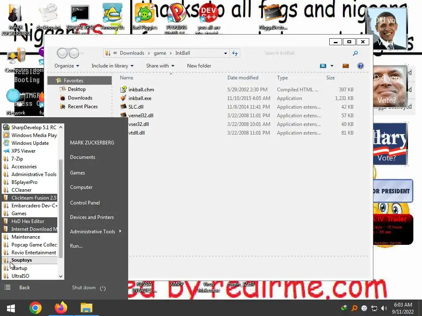Viewport: 422px width, 316px height.
Task: Open Windows Media Player in Start menu
Action: pos(30,135)
